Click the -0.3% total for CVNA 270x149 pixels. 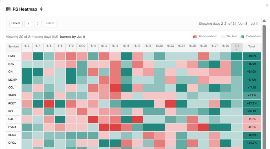pos(252,127)
